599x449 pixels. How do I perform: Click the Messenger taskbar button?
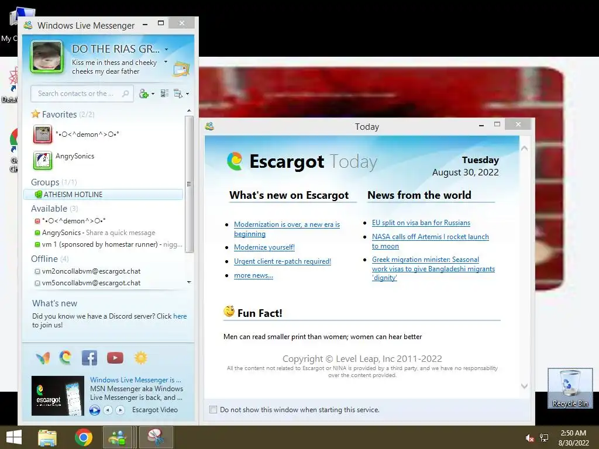pos(117,437)
